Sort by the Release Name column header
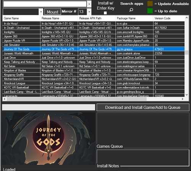191x171 pixels. point(59,18)
